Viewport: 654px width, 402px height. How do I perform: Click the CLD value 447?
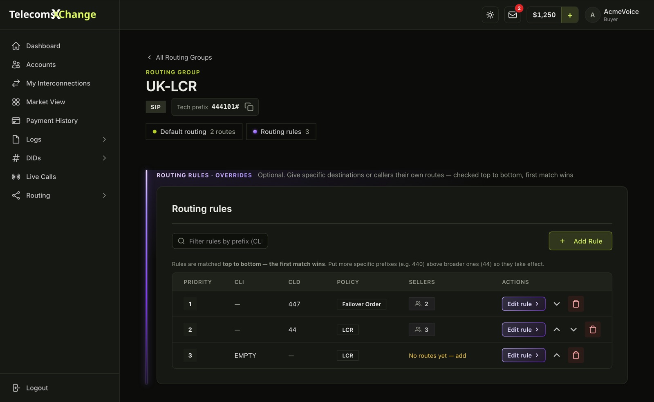pos(294,304)
